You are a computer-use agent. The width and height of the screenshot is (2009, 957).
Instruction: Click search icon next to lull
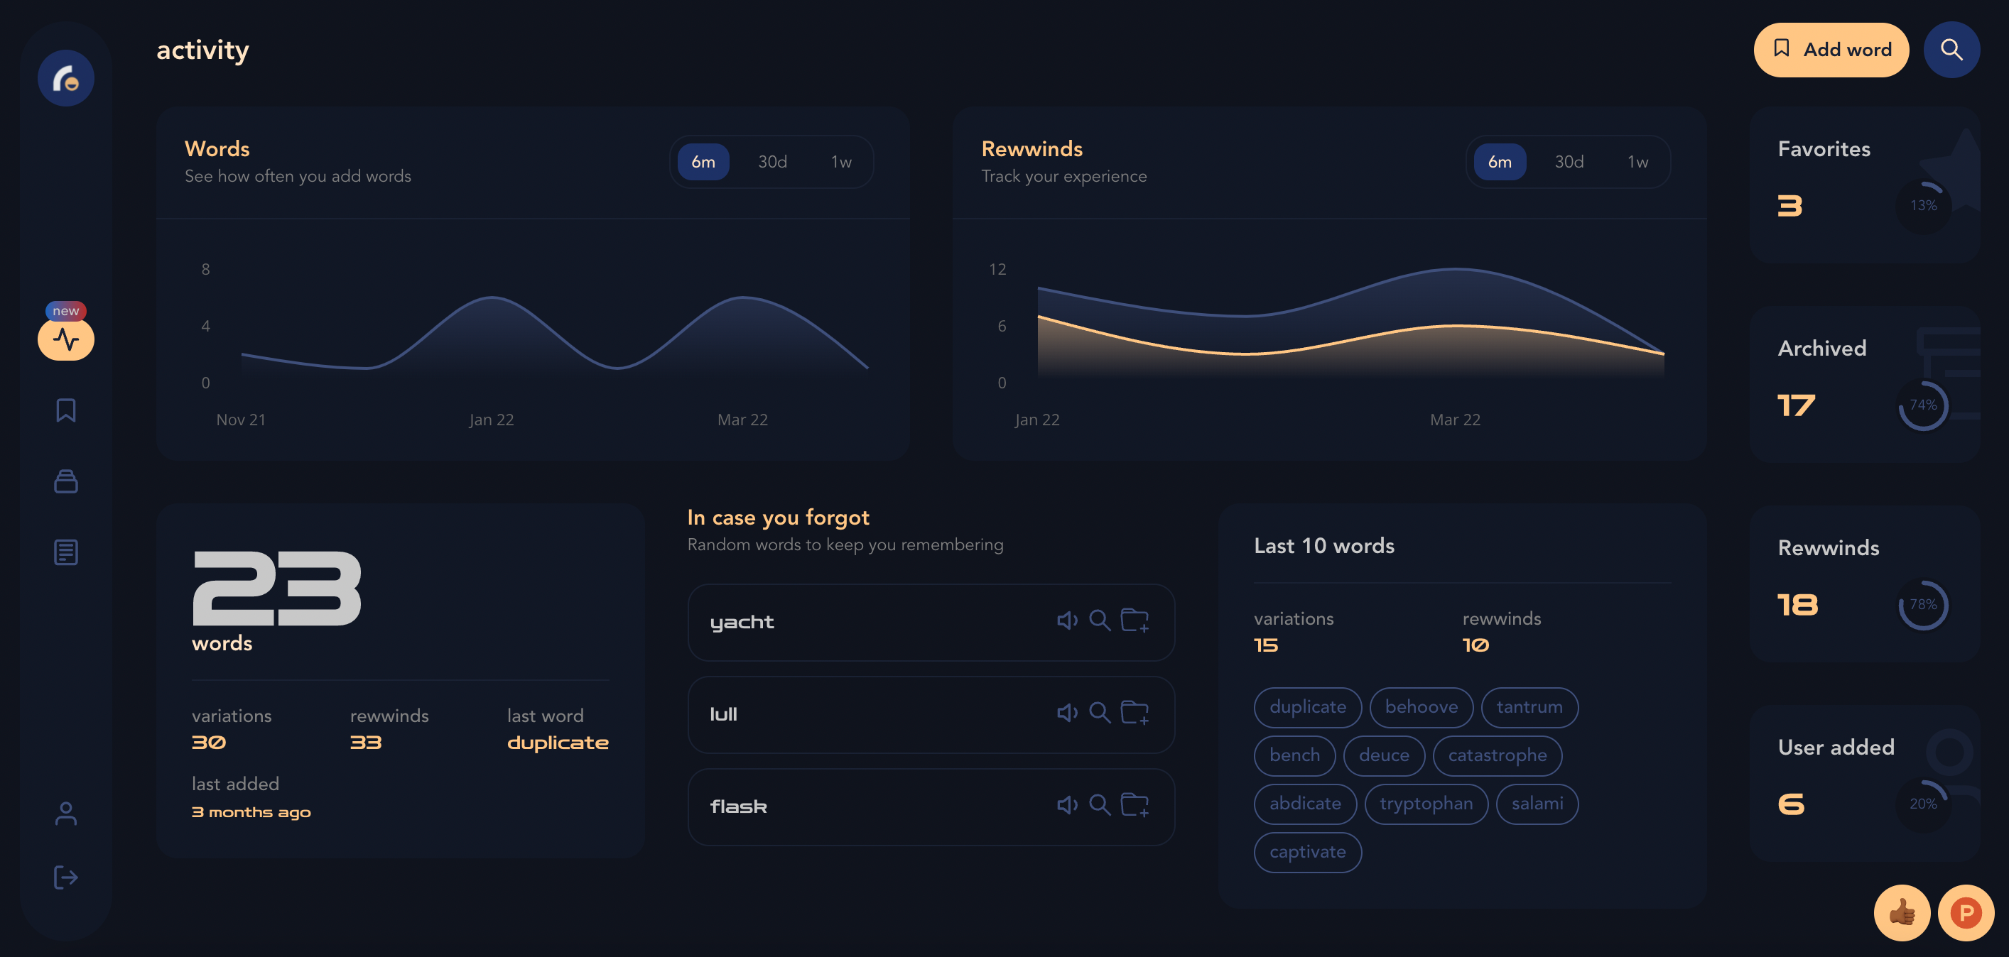[1100, 713]
